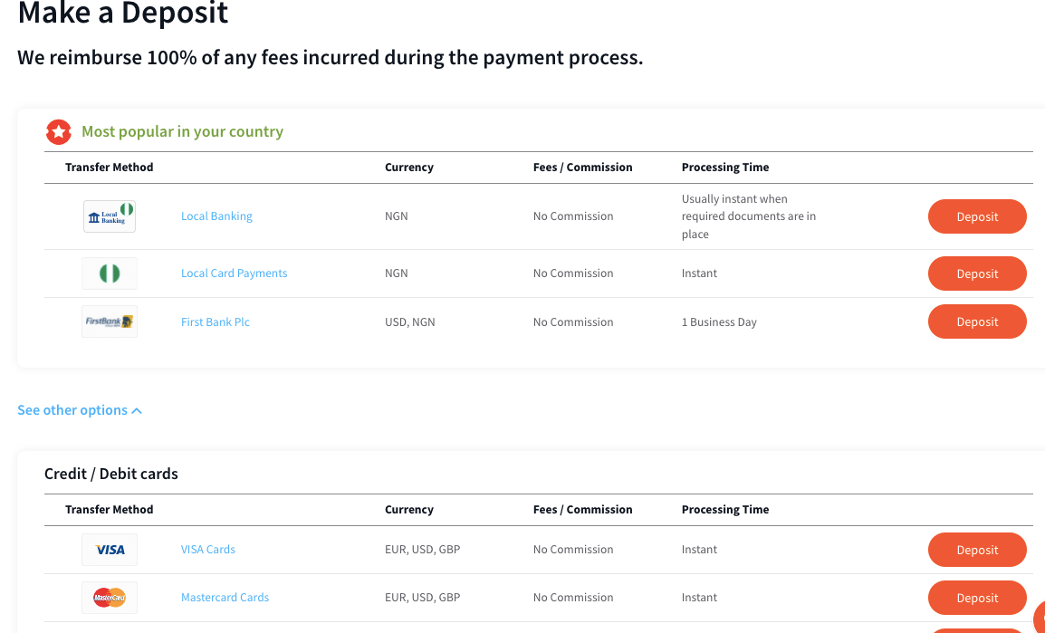Click the First Bank logo icon
Viewport: 1045px width, 633px height.
point(110,321)
